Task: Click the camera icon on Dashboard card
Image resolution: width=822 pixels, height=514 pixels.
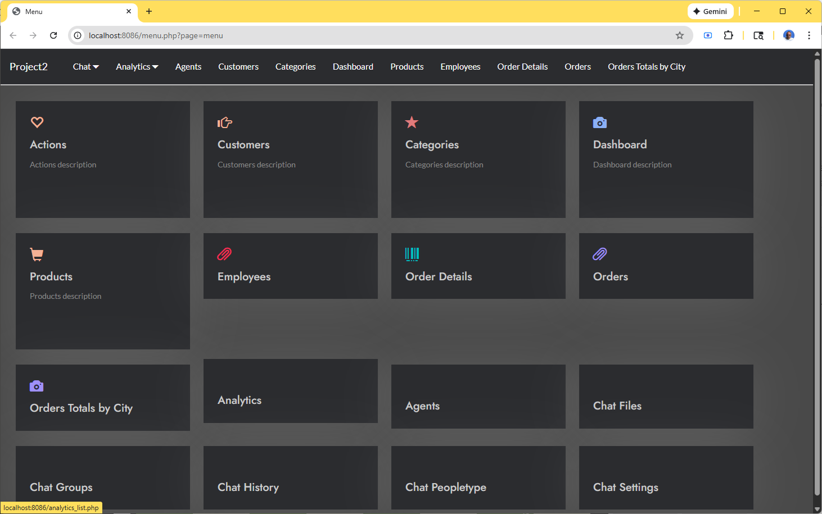Action: click(x=600, y=122)
